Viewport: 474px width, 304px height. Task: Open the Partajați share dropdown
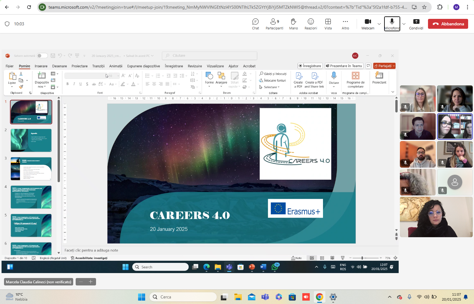[384, 66]
